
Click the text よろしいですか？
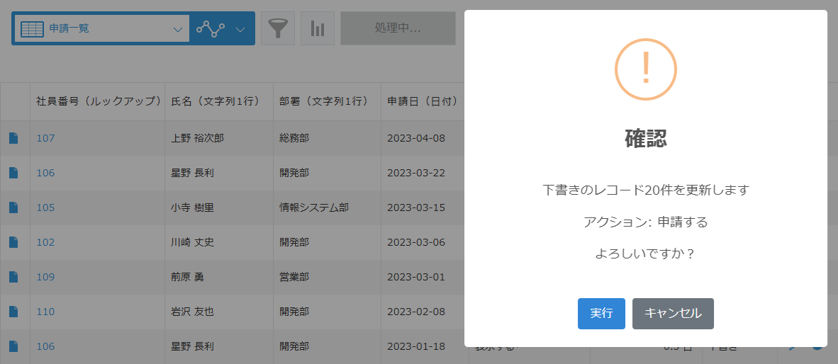646,254
